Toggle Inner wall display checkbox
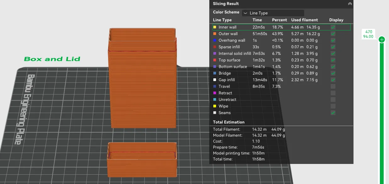Image resolution: width=389 pixels, height=184 pixels. tap(333, 27)
